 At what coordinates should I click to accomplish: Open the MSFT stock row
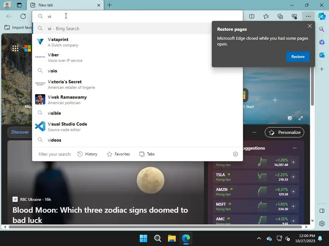pos(255,206)
